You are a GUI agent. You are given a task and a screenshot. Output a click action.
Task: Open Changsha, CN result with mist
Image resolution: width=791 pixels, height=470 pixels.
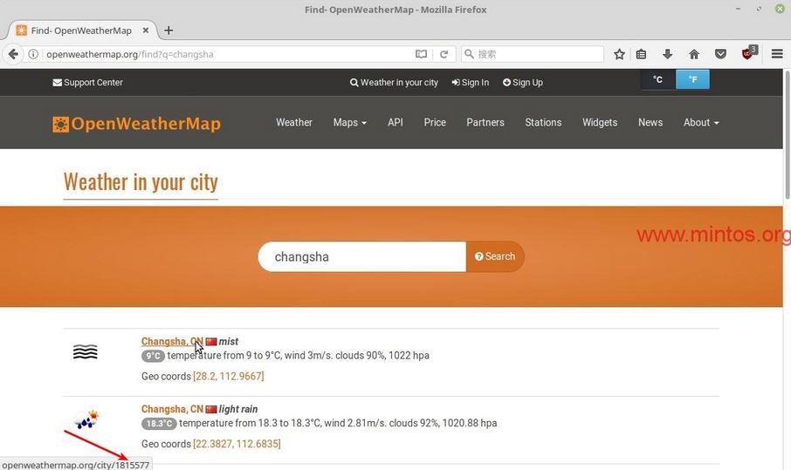point(172,342)
